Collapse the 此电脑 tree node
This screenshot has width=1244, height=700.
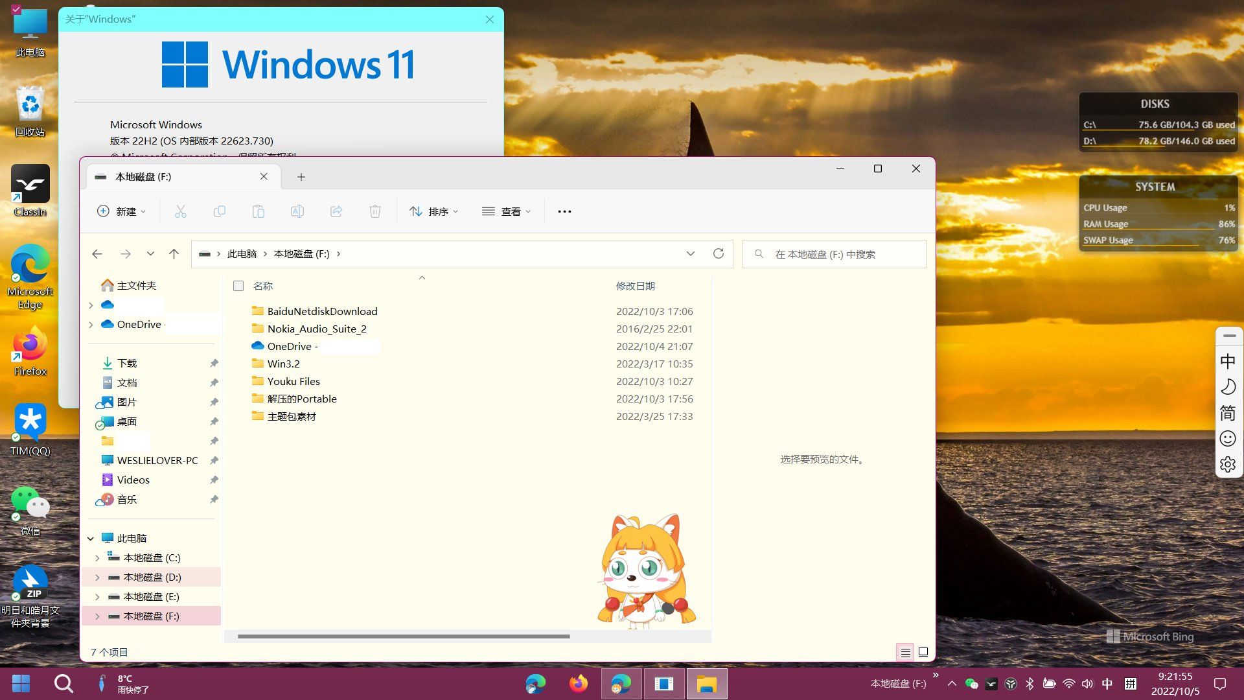pyautogui.click(x=91, y=538)
